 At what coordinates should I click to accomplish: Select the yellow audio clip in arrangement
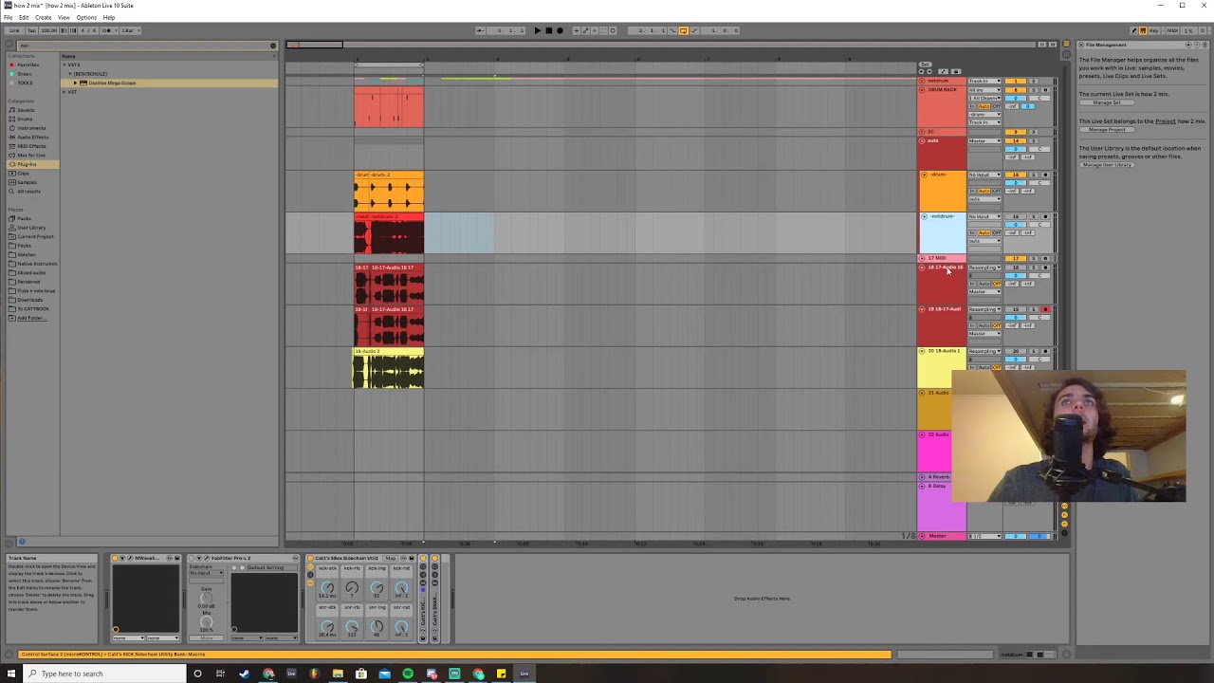(x=389, y=368)
